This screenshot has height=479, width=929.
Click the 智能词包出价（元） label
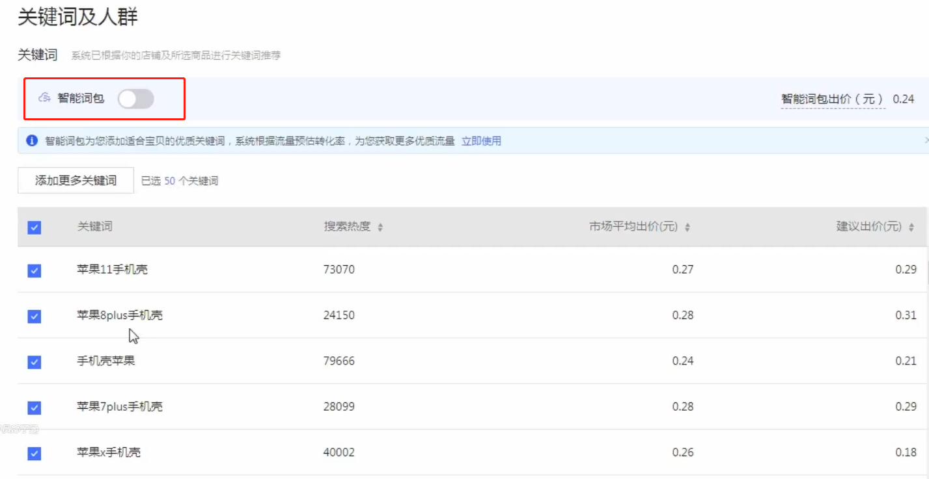click(x=833, y=99)
